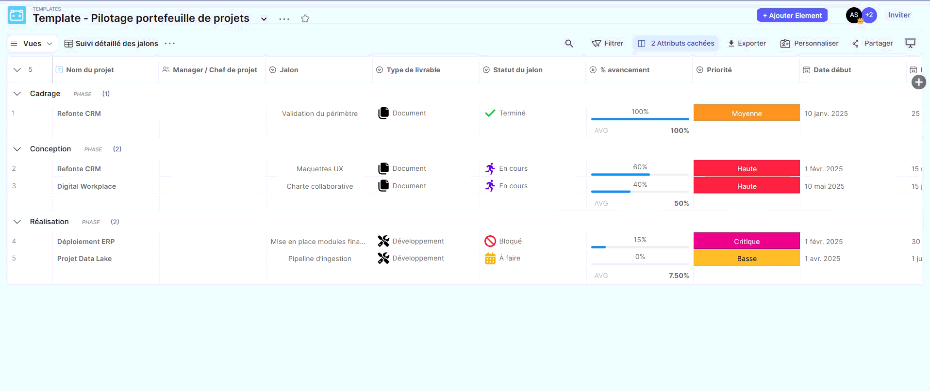This screenshot has width=930, height=391.
Task: Click the search magnifier icon
Action: pos(569,44)
